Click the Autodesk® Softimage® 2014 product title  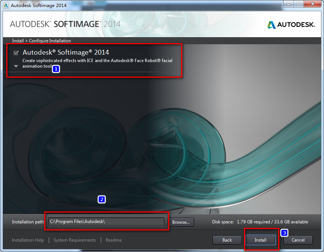coord(66,52)
